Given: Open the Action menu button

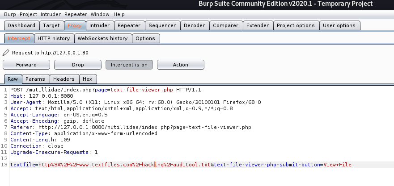Looking at the screenshot, I should (180, 65).
